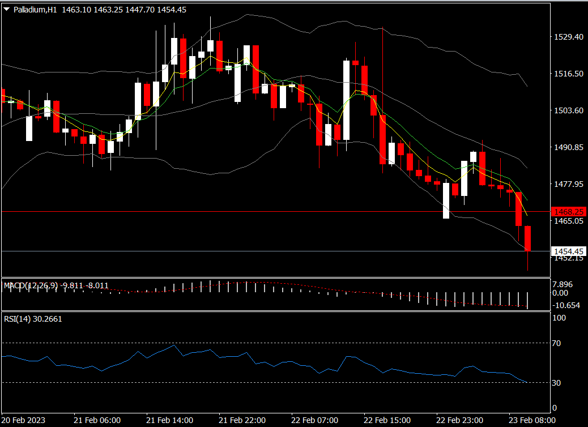Click the 21 Feb 06:00 time label
The width and height of the screenshot is (588, 427).
tap(97, 420)
